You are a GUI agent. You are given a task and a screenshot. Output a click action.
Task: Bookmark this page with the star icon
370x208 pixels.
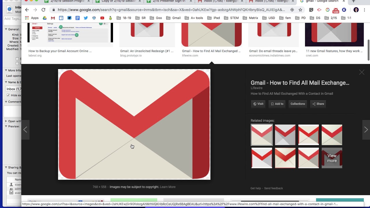coord(300,10)
